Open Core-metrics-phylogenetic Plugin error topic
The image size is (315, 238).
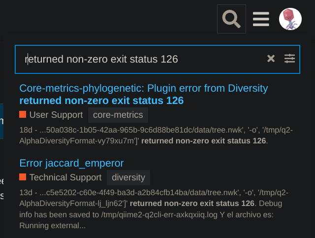(144, 94)
